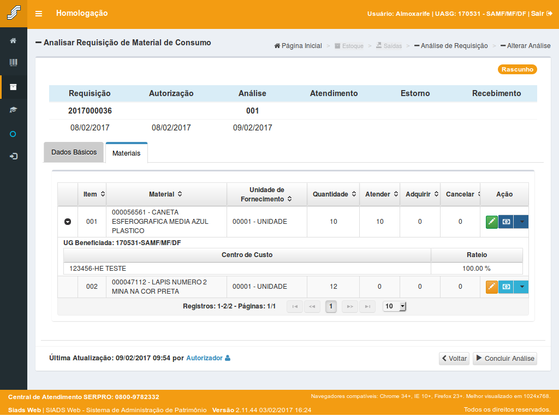Click the sign-in arrow sidebar icon
The height and width of the screenshot is (416, 559).
pos(13,156)
